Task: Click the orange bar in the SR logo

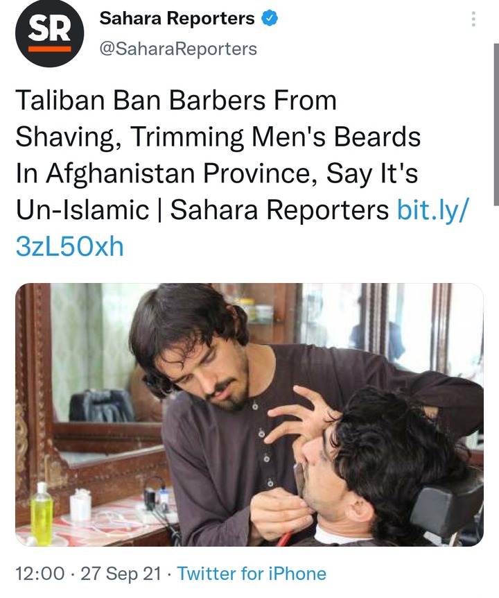Action: point(49,49)
